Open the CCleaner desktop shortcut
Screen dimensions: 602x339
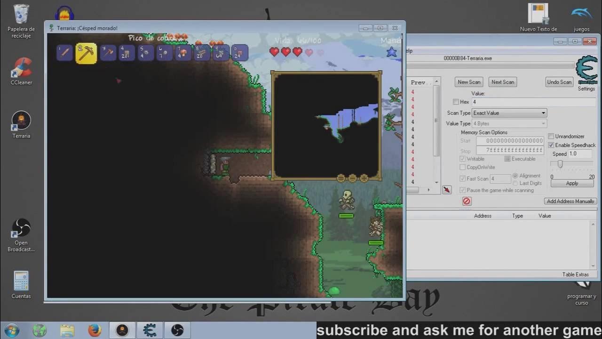coord(21,71)
